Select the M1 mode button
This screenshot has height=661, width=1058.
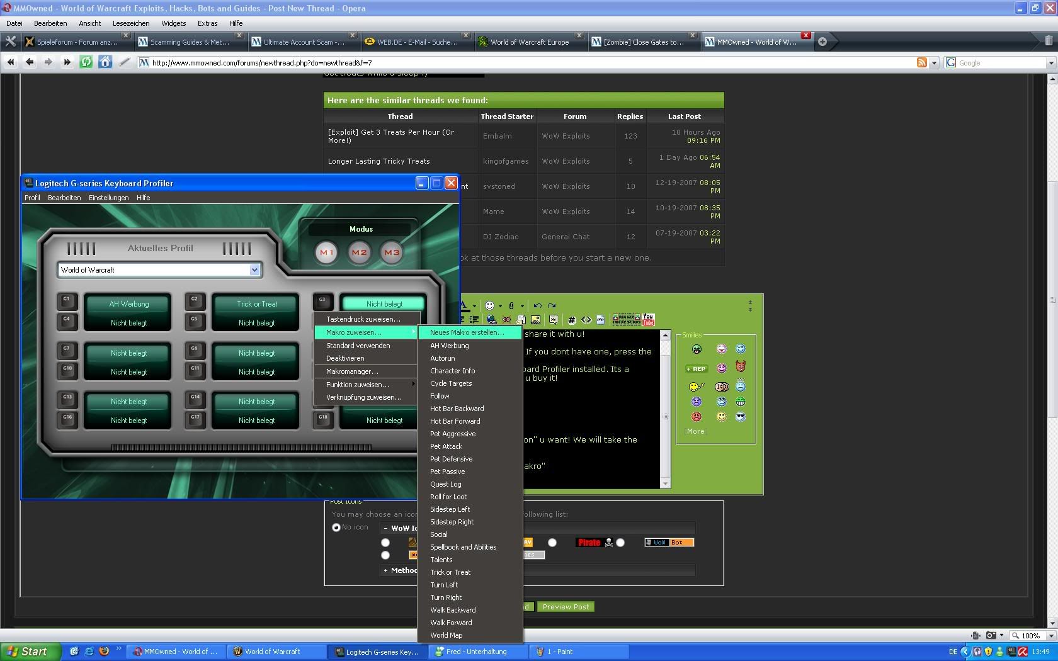tap(326, 252)
